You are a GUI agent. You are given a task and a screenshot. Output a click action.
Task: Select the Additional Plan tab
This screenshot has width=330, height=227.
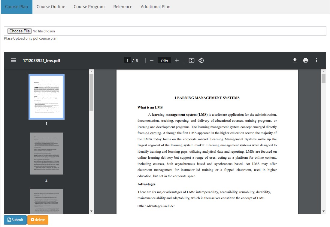[156, 7]
